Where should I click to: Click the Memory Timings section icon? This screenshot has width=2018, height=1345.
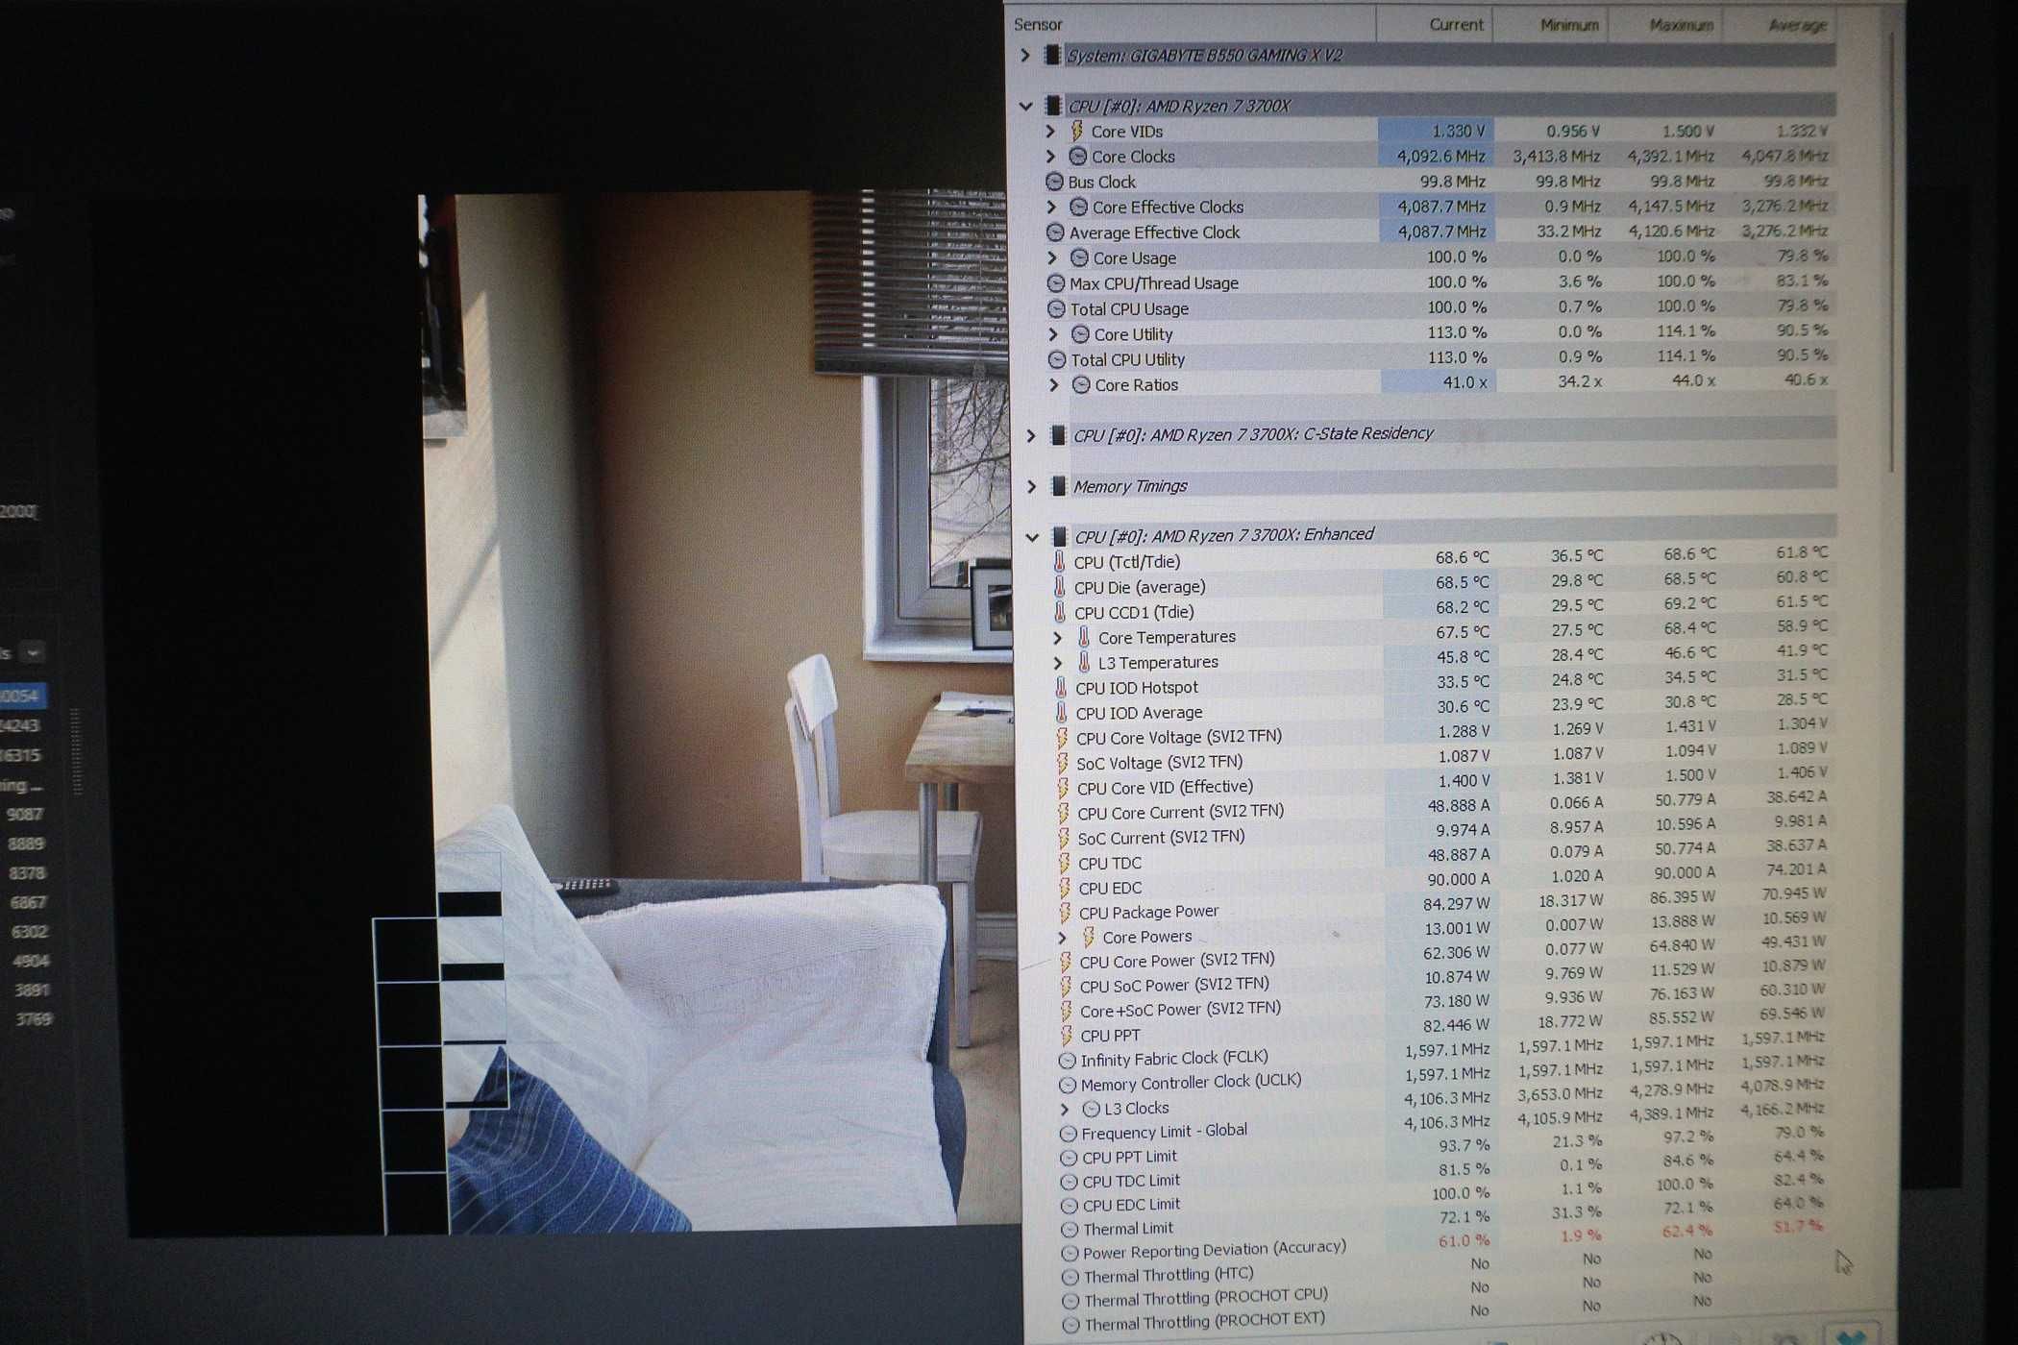coord(1063,483)
